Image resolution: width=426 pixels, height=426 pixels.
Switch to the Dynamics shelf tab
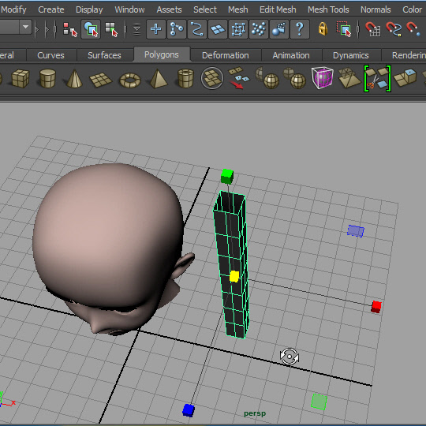click(351, 55)
